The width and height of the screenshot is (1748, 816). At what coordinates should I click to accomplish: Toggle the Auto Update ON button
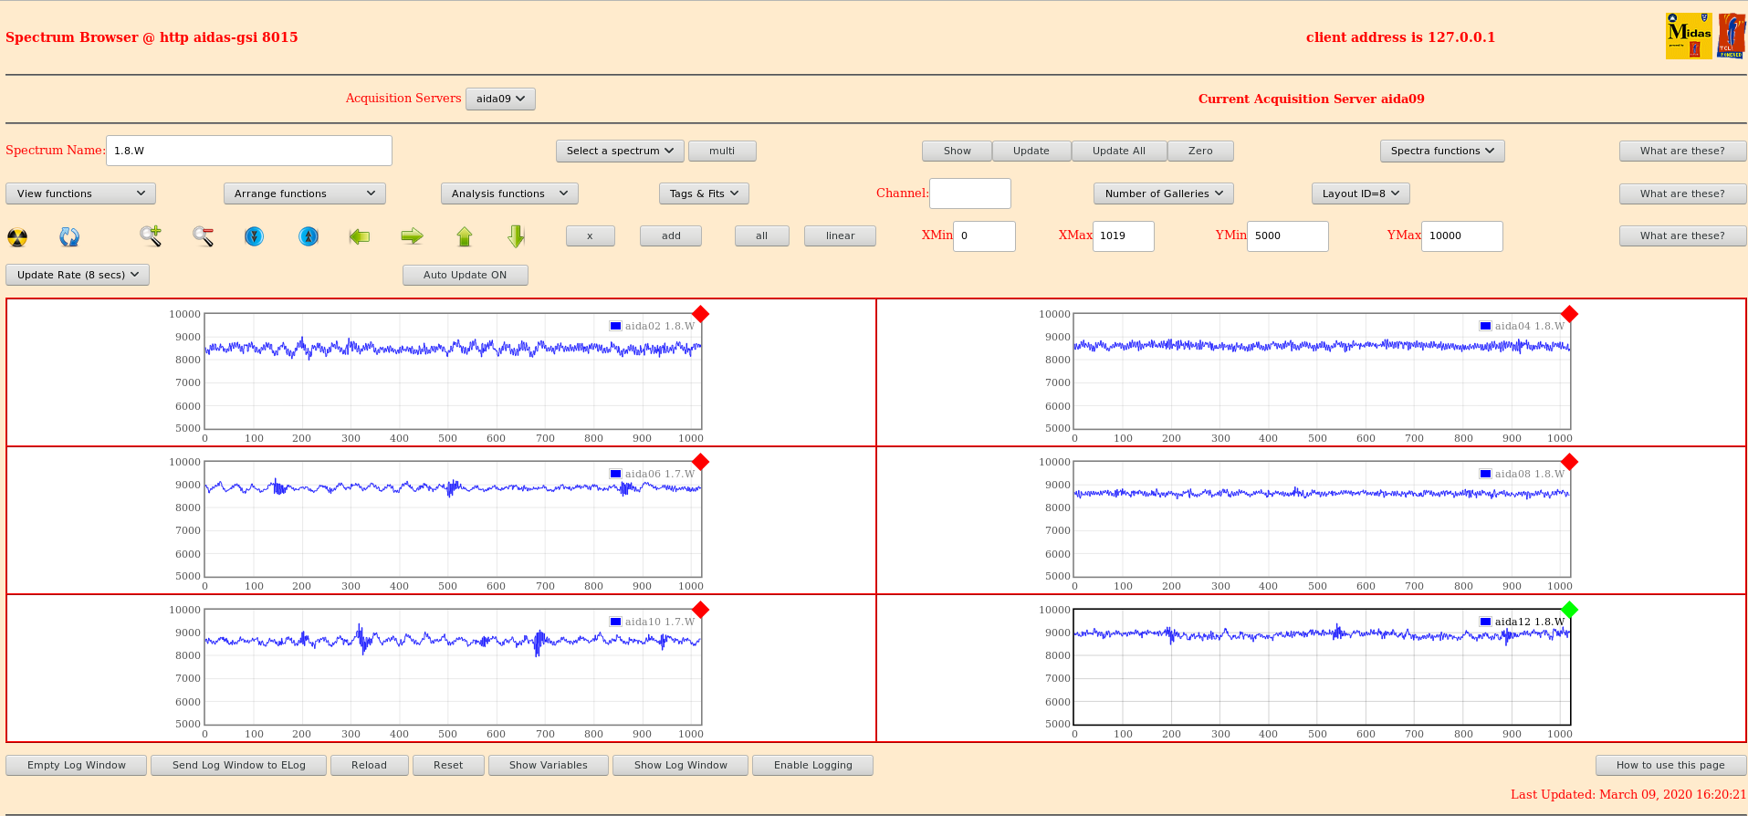pyautogui.click(x=465, y=275)
